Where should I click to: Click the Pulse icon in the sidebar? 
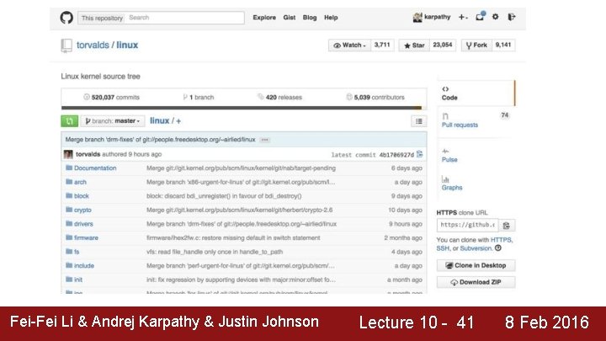[x=445, y=152]
